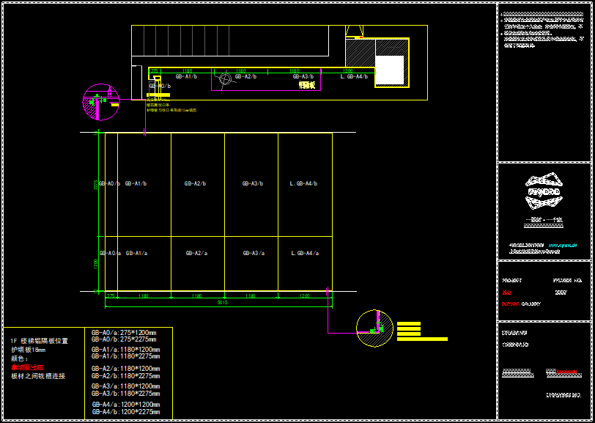Click the GB-A0/a:275*1200mm legend entry
Viewport: 595px width, 423px height.
click(124, 333)
